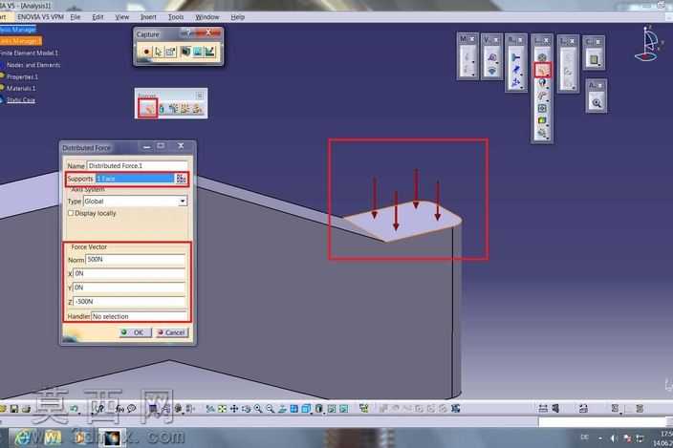Select Static Case in tree
Screen dimensions: 673x448
coord(21,100)
